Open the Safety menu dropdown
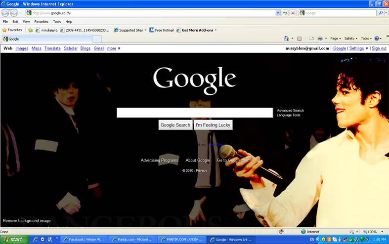 point(351,39)
